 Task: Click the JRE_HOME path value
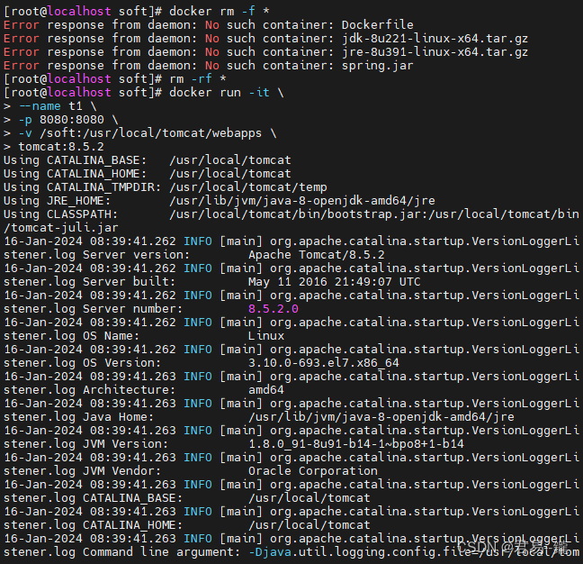302,201
